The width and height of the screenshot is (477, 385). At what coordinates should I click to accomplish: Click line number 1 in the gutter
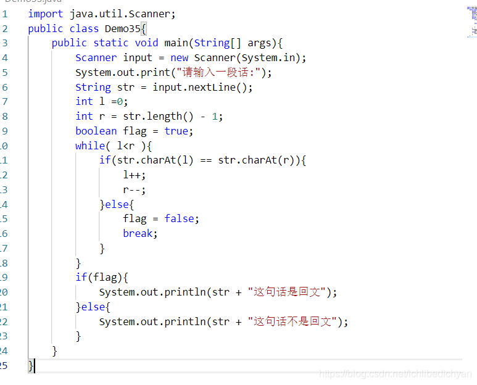5,14
